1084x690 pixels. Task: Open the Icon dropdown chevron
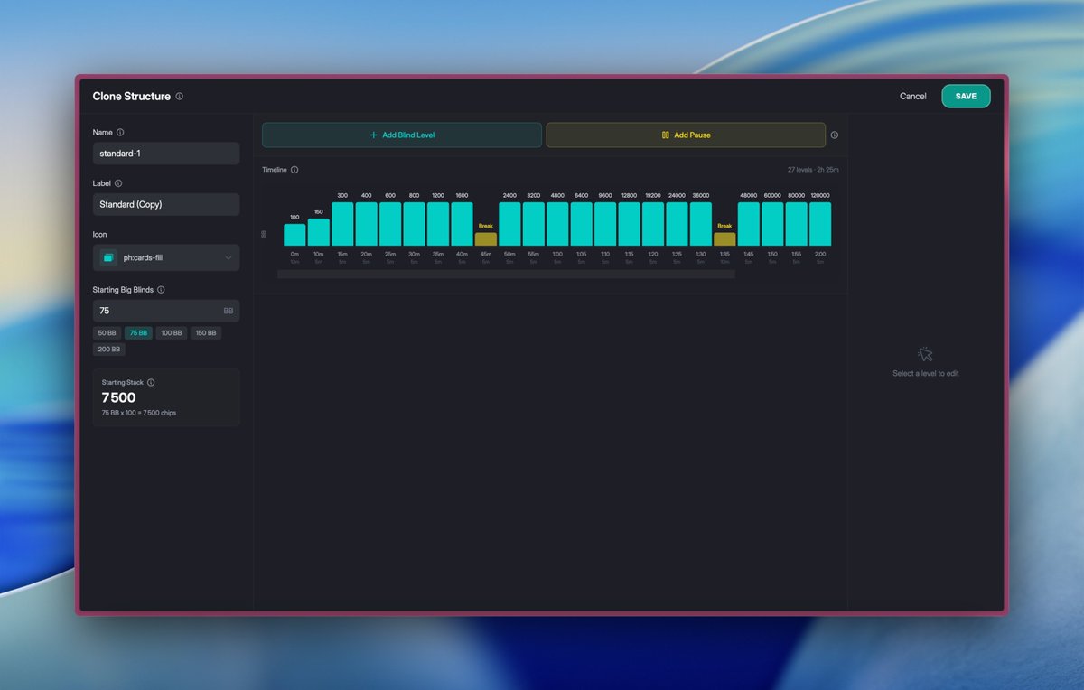(x=228, y=258)
